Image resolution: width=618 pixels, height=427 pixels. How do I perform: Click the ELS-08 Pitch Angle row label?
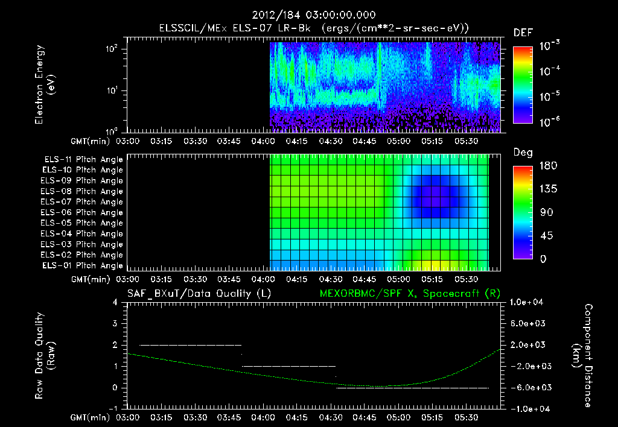pyautogui.click(x=81, y=191)
